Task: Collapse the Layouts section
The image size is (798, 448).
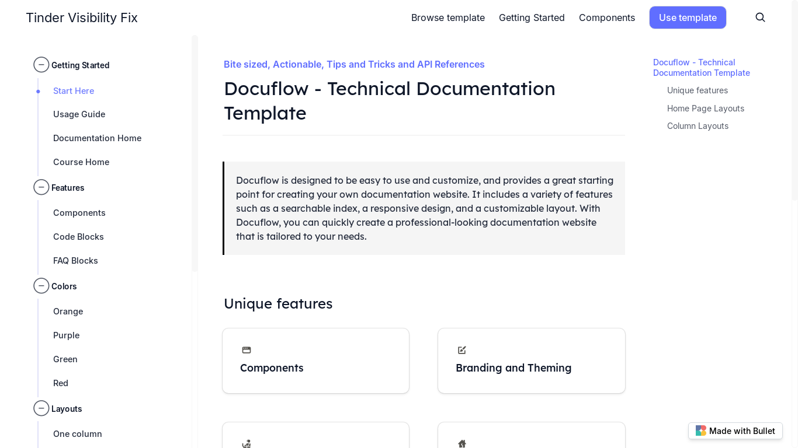Action: click(x=41, y=408)
